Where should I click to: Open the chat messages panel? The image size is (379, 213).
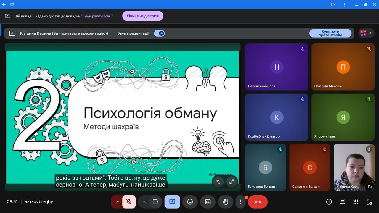tap(342, 202)
